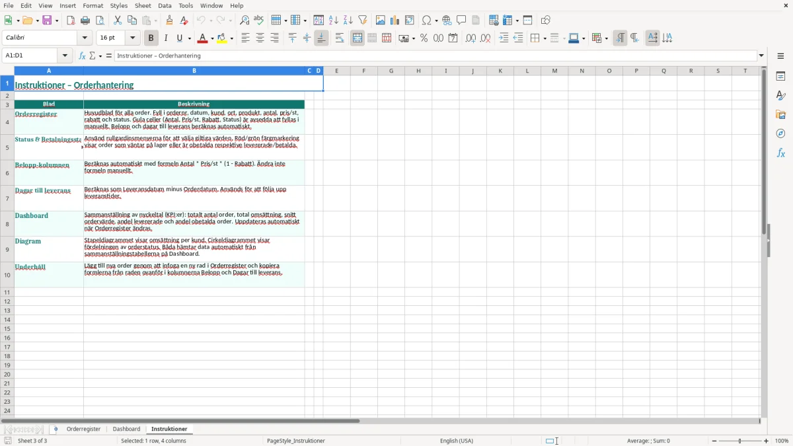Click the Select Function sigma button
Image resolution: width=793 pixels, height=446 pixels.
93,56
